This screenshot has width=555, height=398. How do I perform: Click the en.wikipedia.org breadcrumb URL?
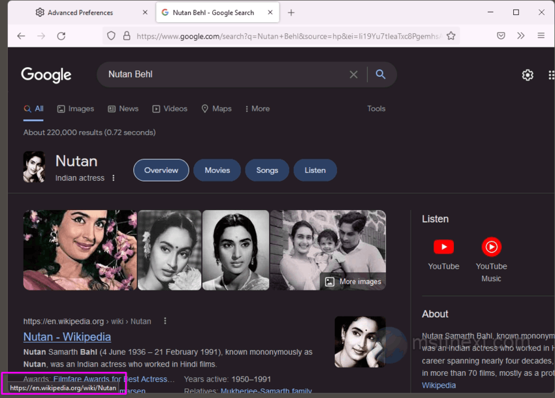coord(87,321)
